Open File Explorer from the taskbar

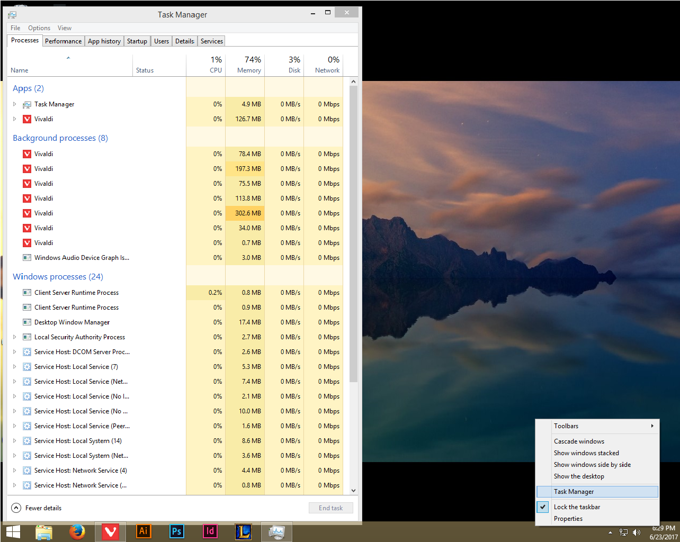pos(44,532)
